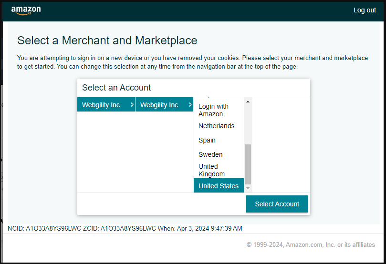Click the Amazon logo in header
386x264 pixels.
26,10
